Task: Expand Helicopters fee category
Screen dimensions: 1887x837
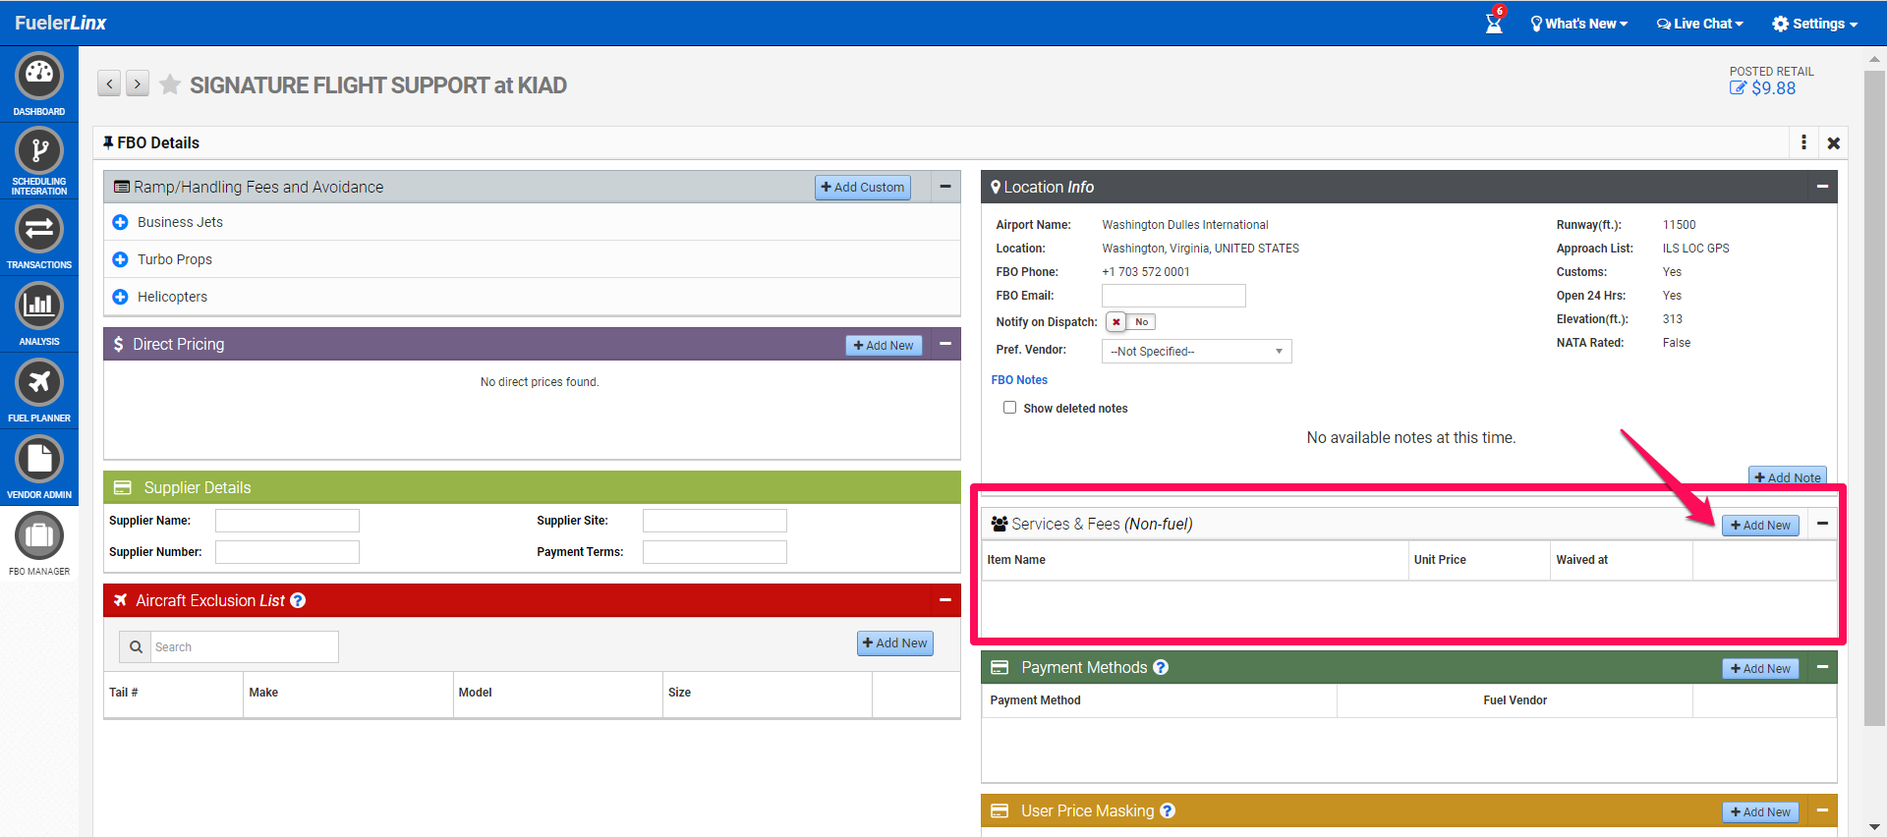Action: 120,297
